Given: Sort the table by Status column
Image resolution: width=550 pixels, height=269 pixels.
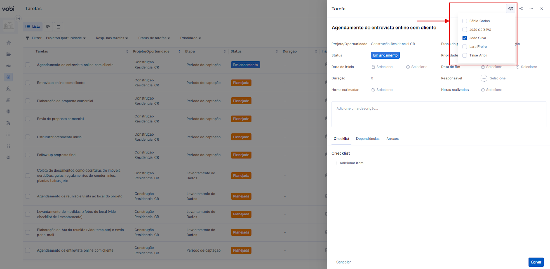Looking at the screenshot, I should coord(277,51).
